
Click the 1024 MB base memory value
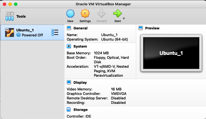coord(101,53)
